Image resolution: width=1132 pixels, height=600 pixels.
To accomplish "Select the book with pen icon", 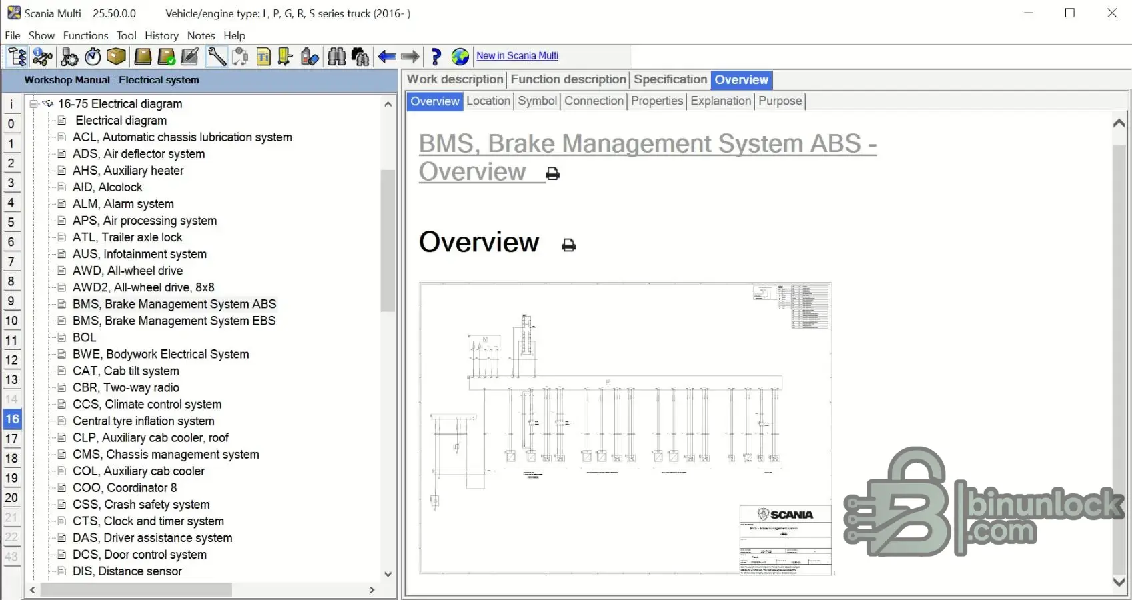I will point(190,57).
